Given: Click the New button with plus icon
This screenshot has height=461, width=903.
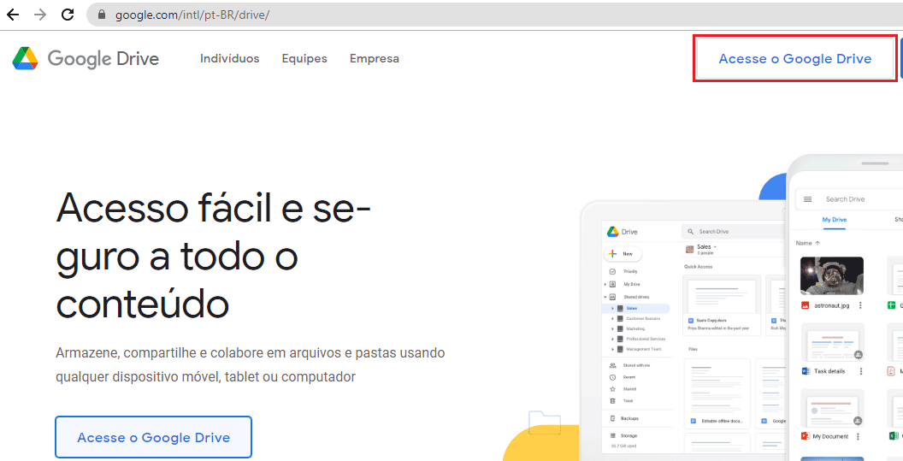Looking at the screenshot, I should pos(623,254).
